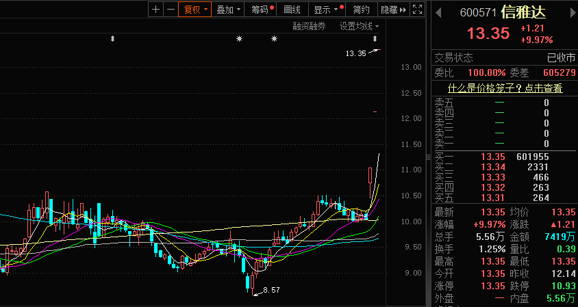Open the 显示 display options dropdown
578x307 pixels.
pos(326,10)
